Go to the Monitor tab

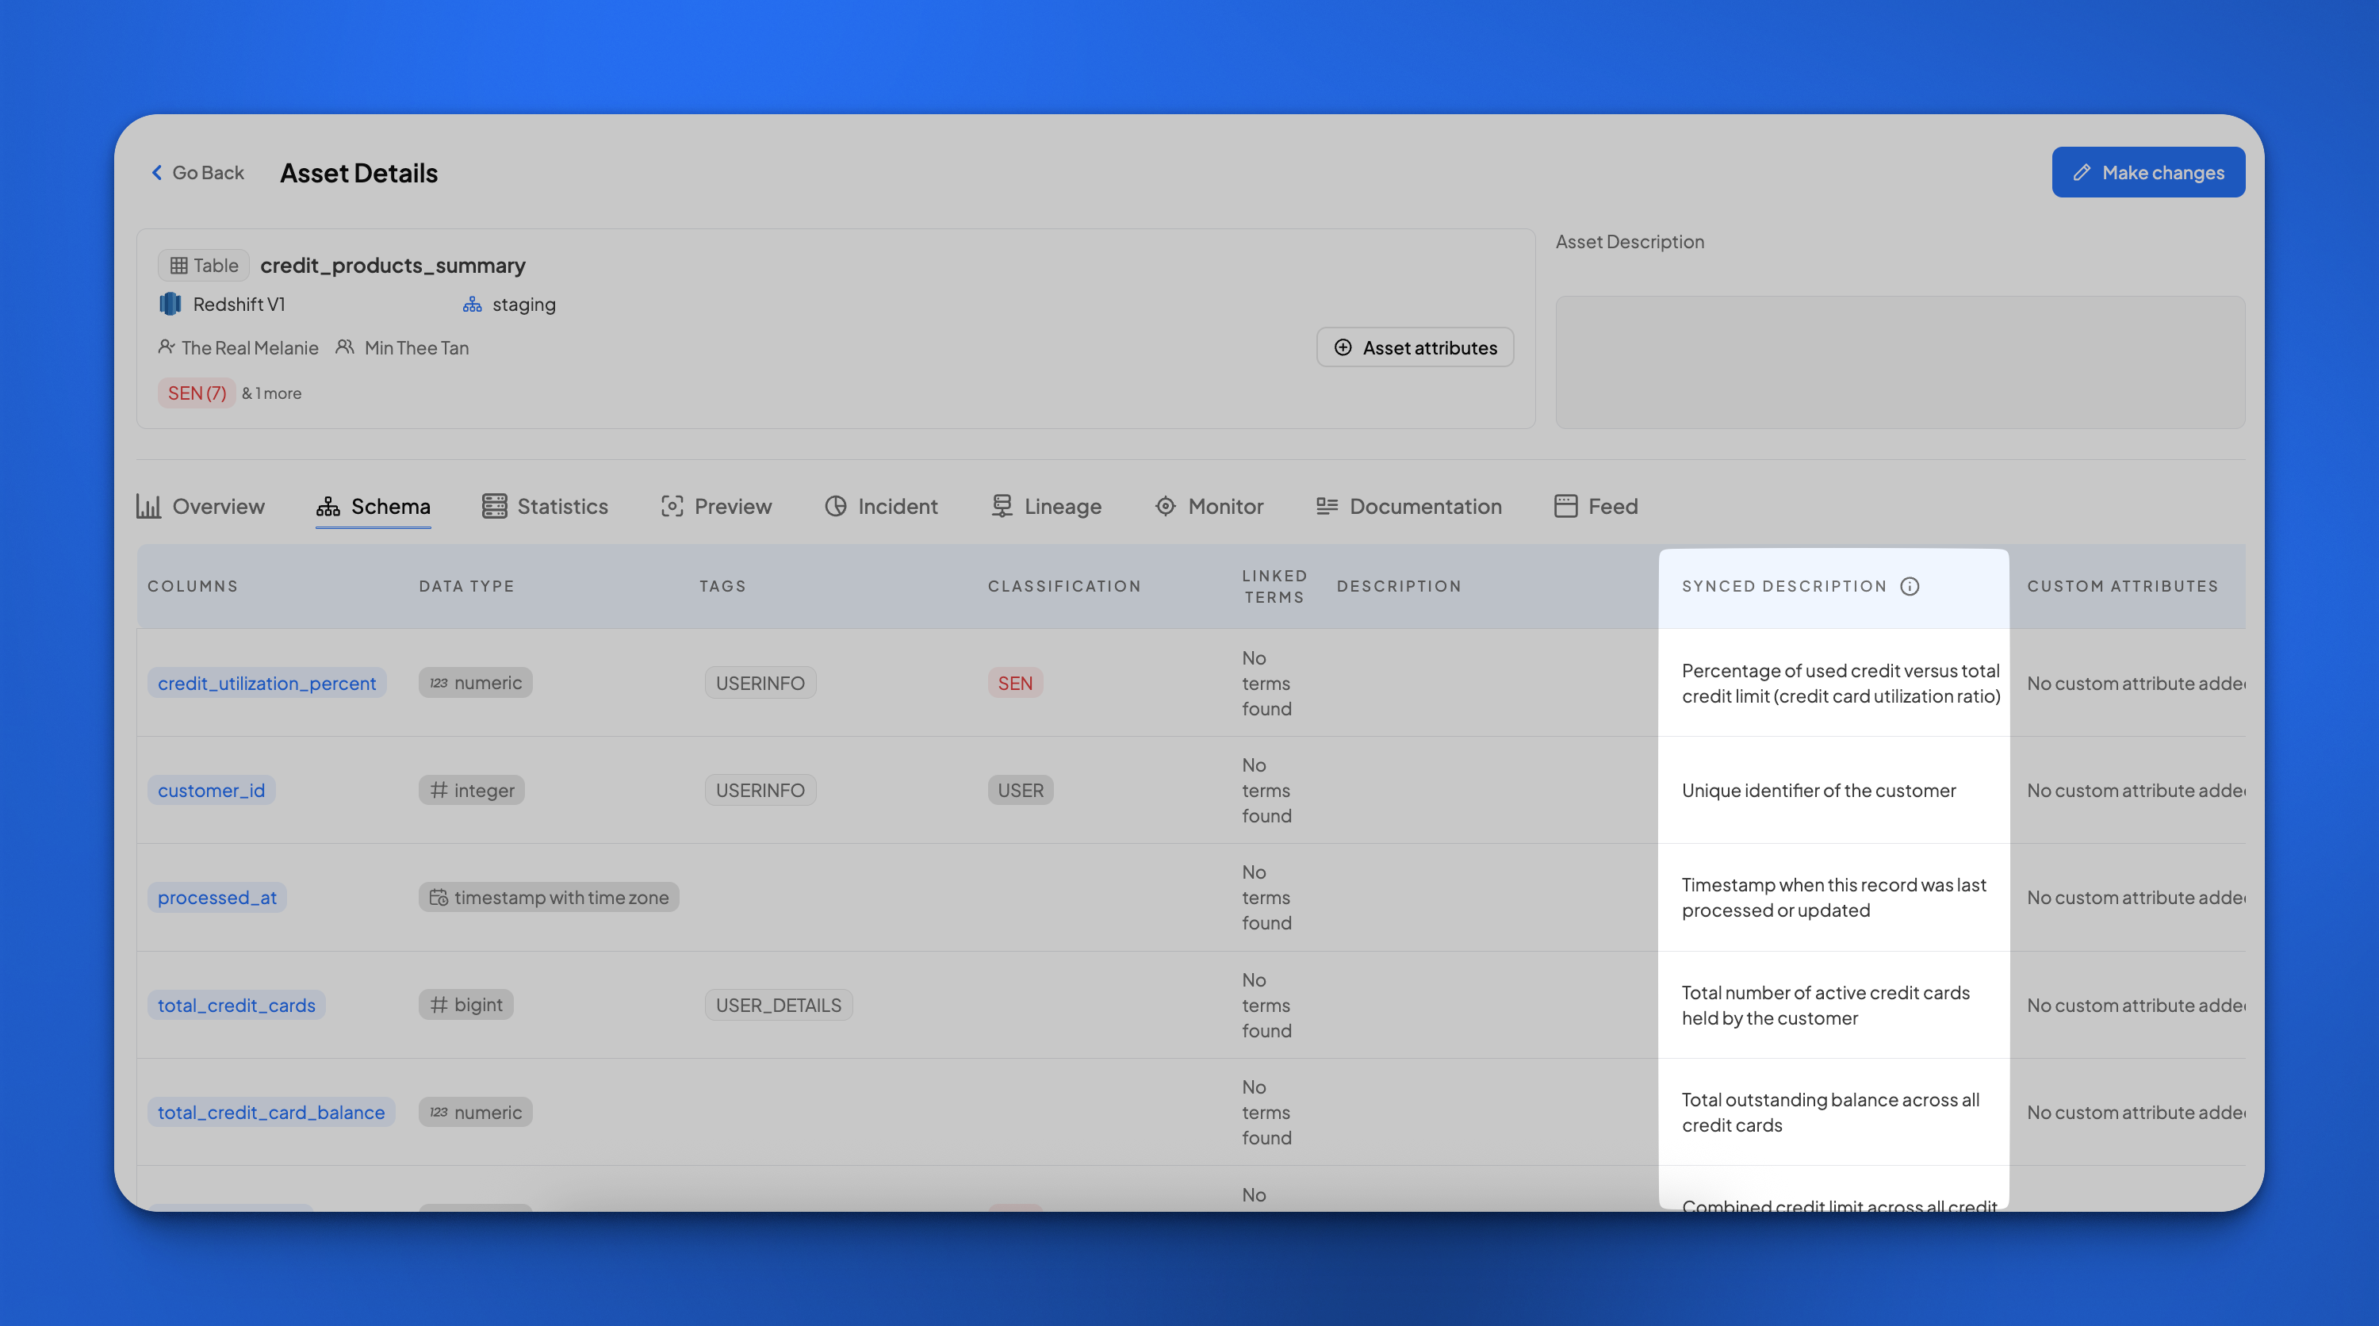[1209, 506]
